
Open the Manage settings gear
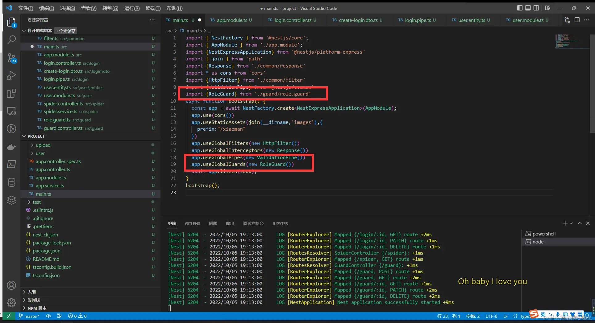[x=11, y=303]
